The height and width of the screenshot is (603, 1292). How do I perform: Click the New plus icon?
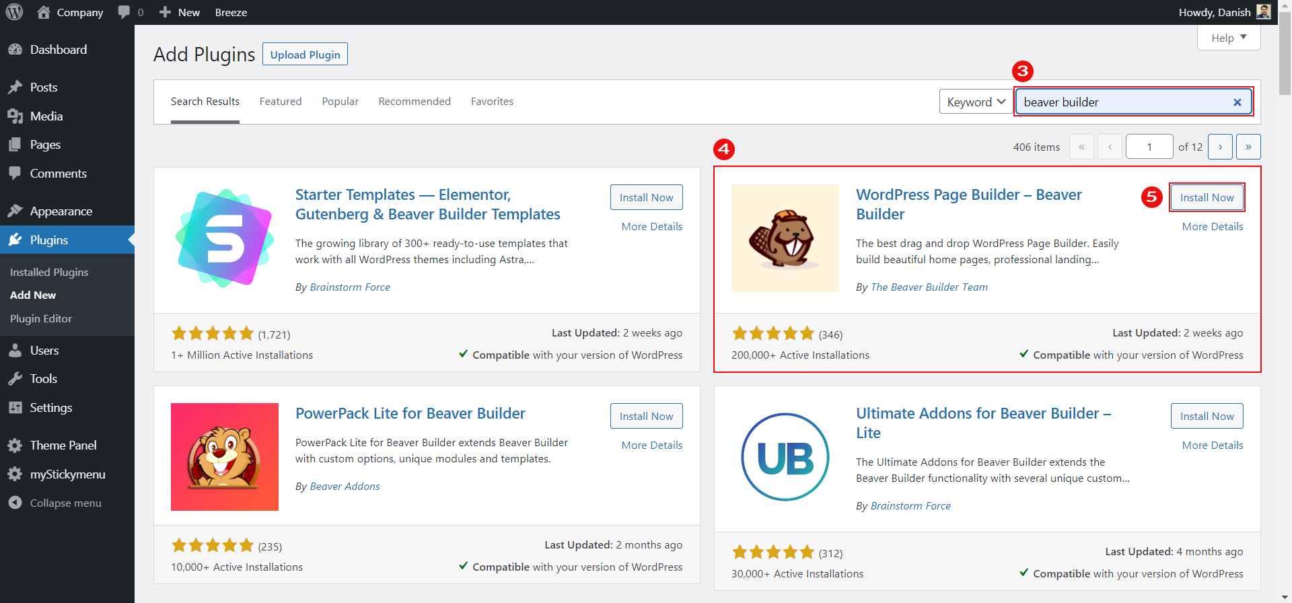click(165, 12)
